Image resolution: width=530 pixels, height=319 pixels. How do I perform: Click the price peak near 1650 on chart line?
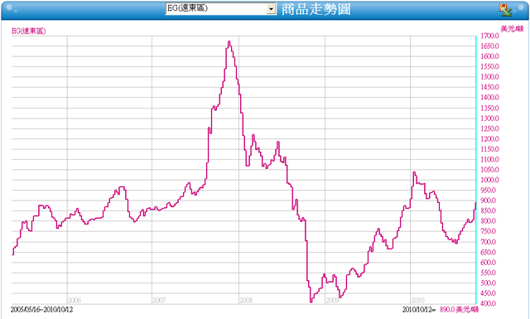229,42
